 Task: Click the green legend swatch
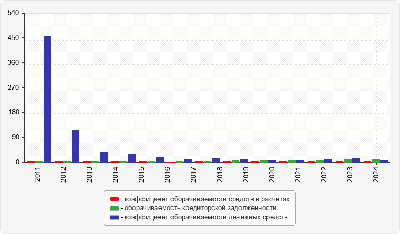[114, 208]
